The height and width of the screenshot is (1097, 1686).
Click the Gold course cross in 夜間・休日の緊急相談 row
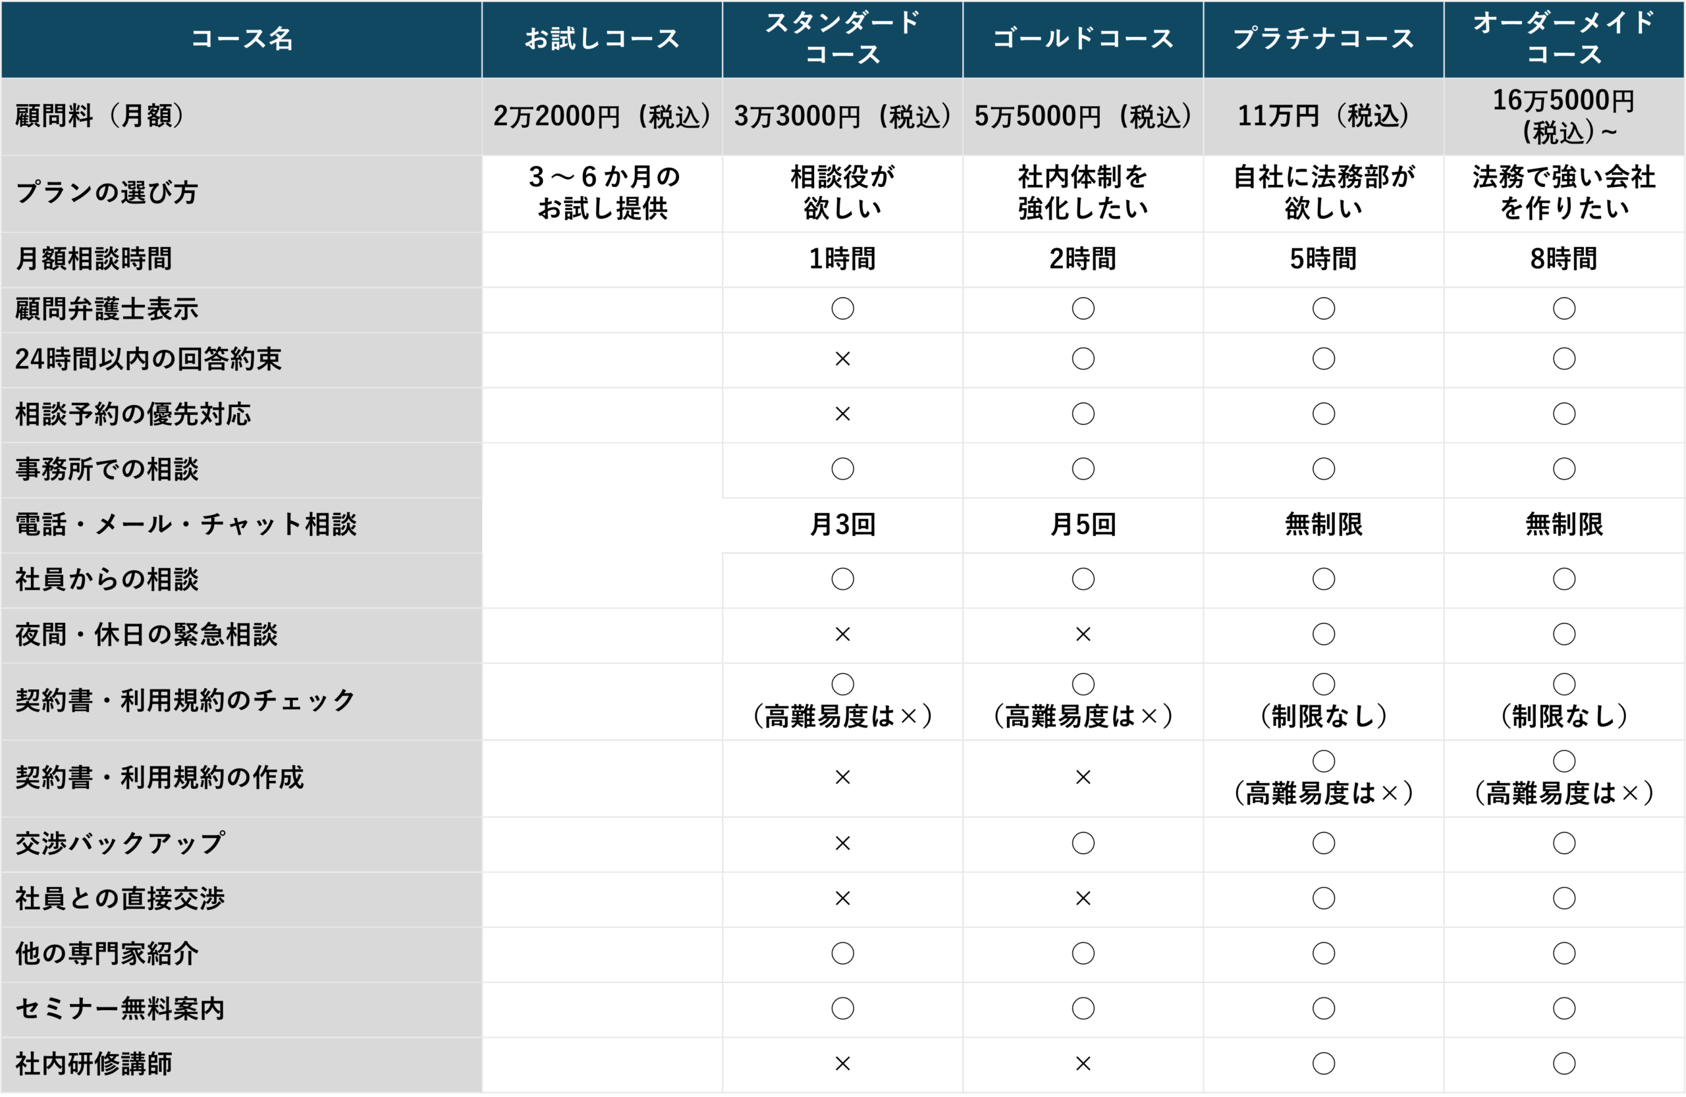coord(1083,635)
